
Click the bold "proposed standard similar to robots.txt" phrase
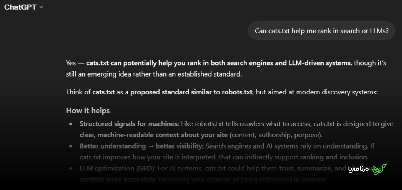(x=191, y=92)
